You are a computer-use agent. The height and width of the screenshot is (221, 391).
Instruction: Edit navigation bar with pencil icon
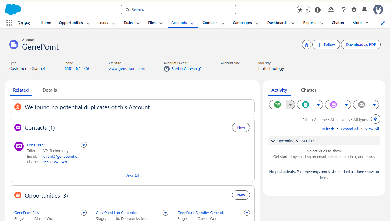(383, 23)
